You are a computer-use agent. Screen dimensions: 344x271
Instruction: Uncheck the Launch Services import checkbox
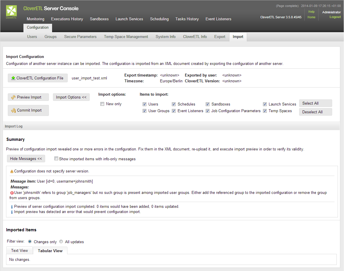tap(265, 104)
